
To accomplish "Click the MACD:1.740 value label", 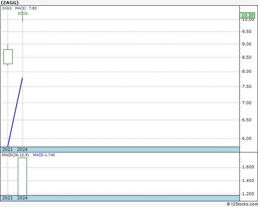I will [44, 155].
